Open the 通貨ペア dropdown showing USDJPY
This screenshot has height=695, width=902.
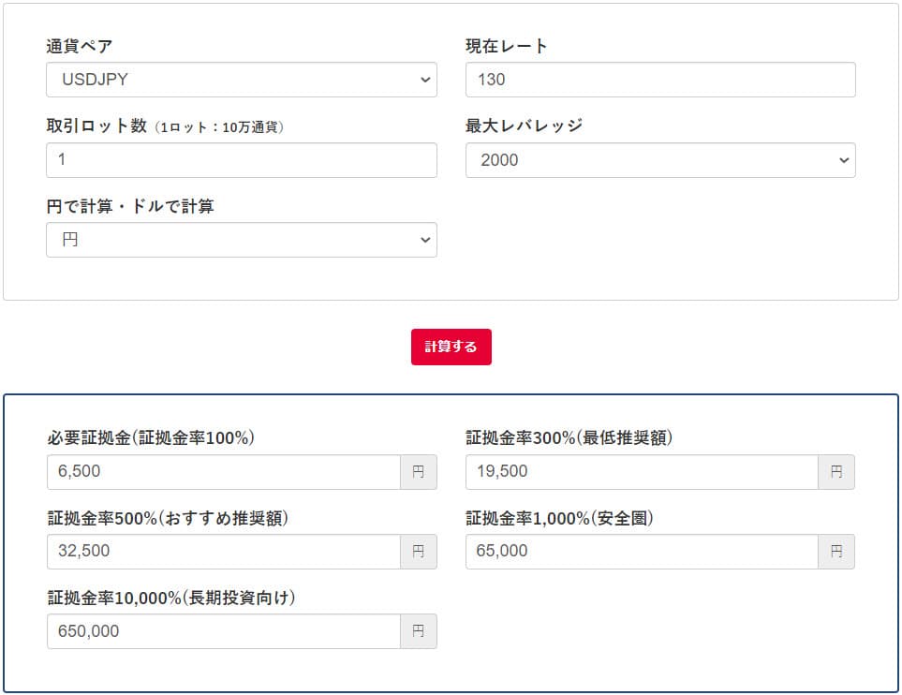[241, 80]
